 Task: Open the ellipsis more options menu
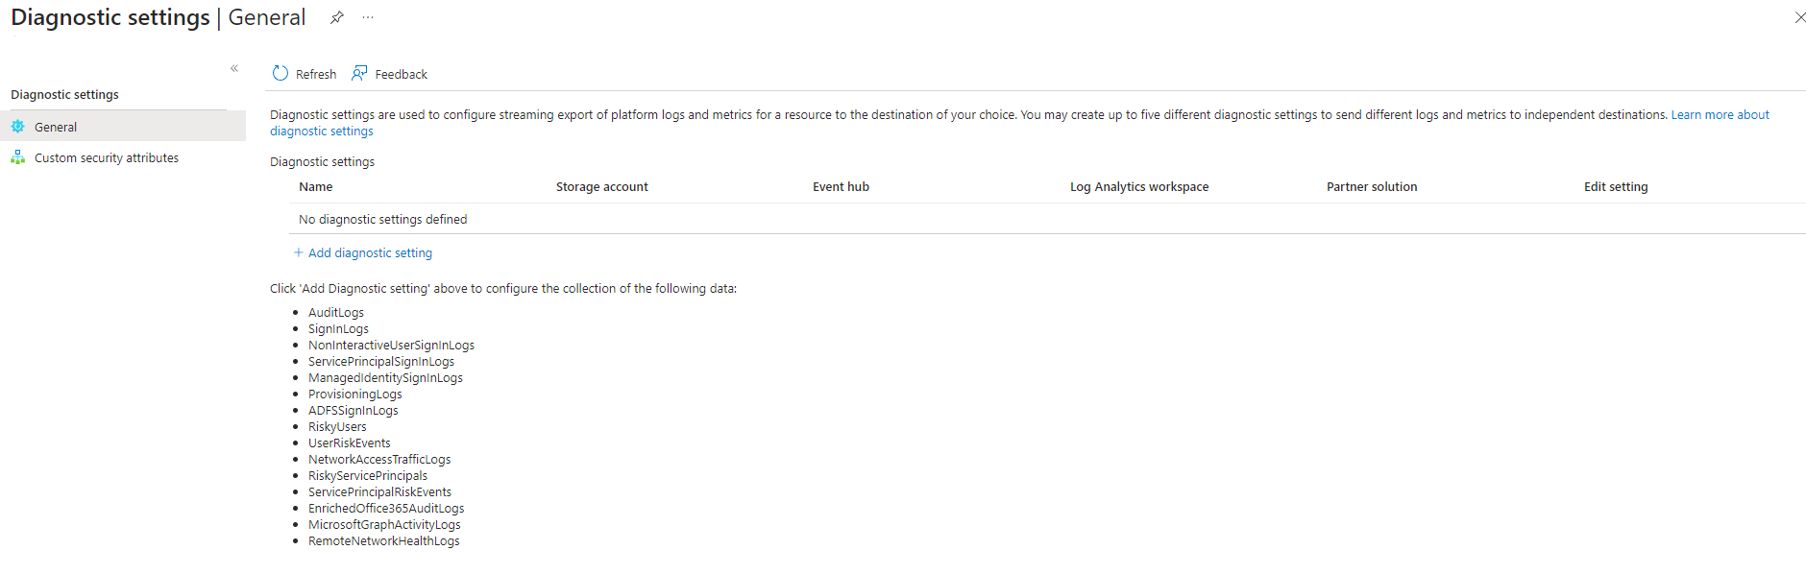(x=368, y=17)
